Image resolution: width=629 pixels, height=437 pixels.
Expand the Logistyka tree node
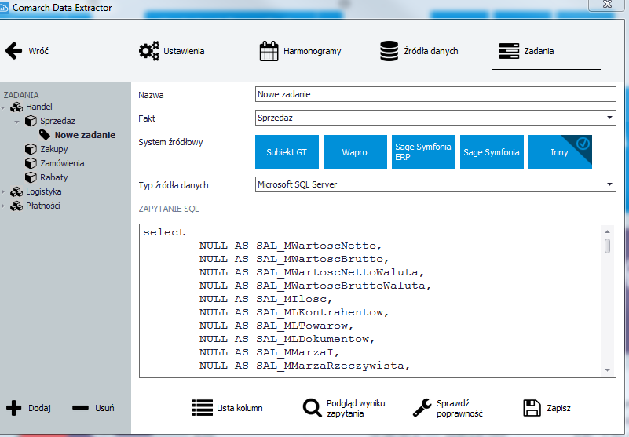point(3,191)
